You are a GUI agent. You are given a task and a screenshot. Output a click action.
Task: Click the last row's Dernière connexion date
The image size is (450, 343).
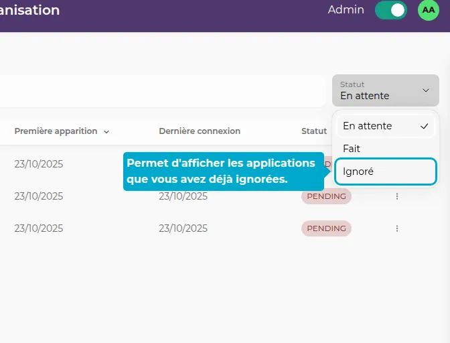pyautogui.click(x=183, y=228)
